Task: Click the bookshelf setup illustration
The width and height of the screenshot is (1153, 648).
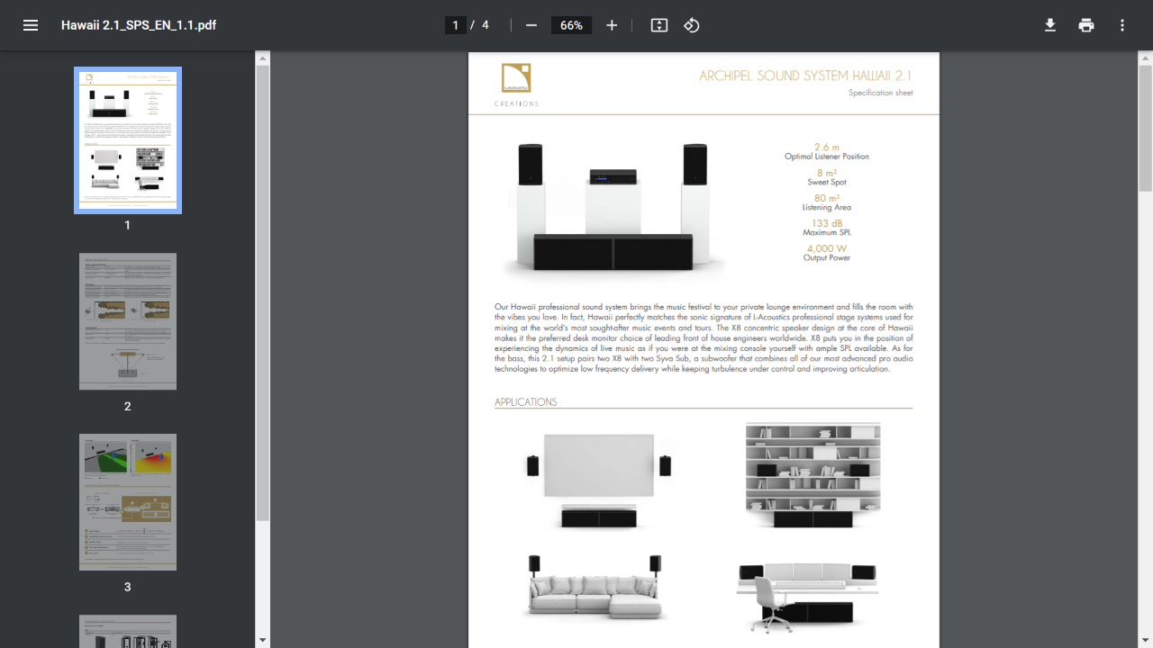Action: (813, 475)
